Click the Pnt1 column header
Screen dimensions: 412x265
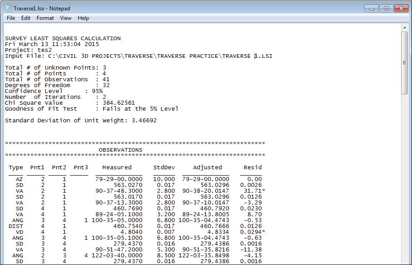pyautogui.click(x=38, y=167)
